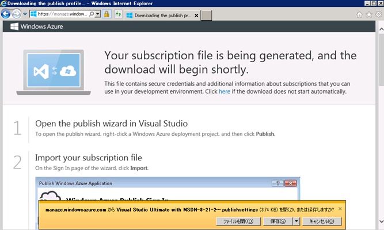The image size is (384, 230).
Task: Click the 'キャンセル(C)' cancel button
Action: pyautogui.click(x=322, y=221)
